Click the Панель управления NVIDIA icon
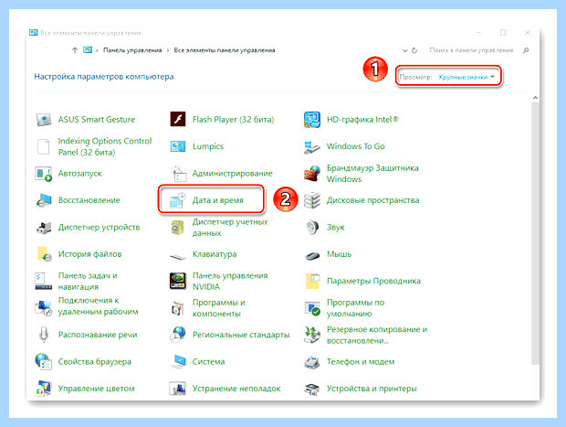Screen dimensions: 566x427 178,281
